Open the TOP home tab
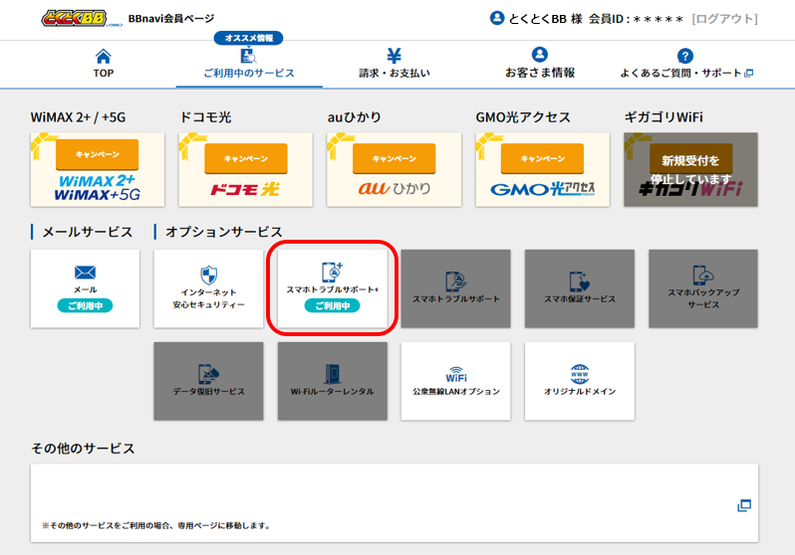 [104, 64]
